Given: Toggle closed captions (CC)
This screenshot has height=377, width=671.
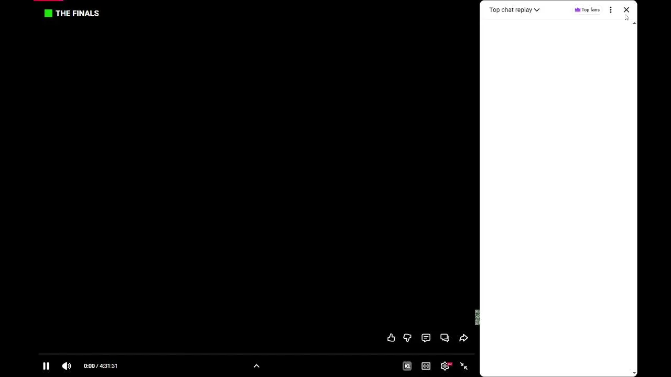Looking at the screenshot, I should click(426, 366).
